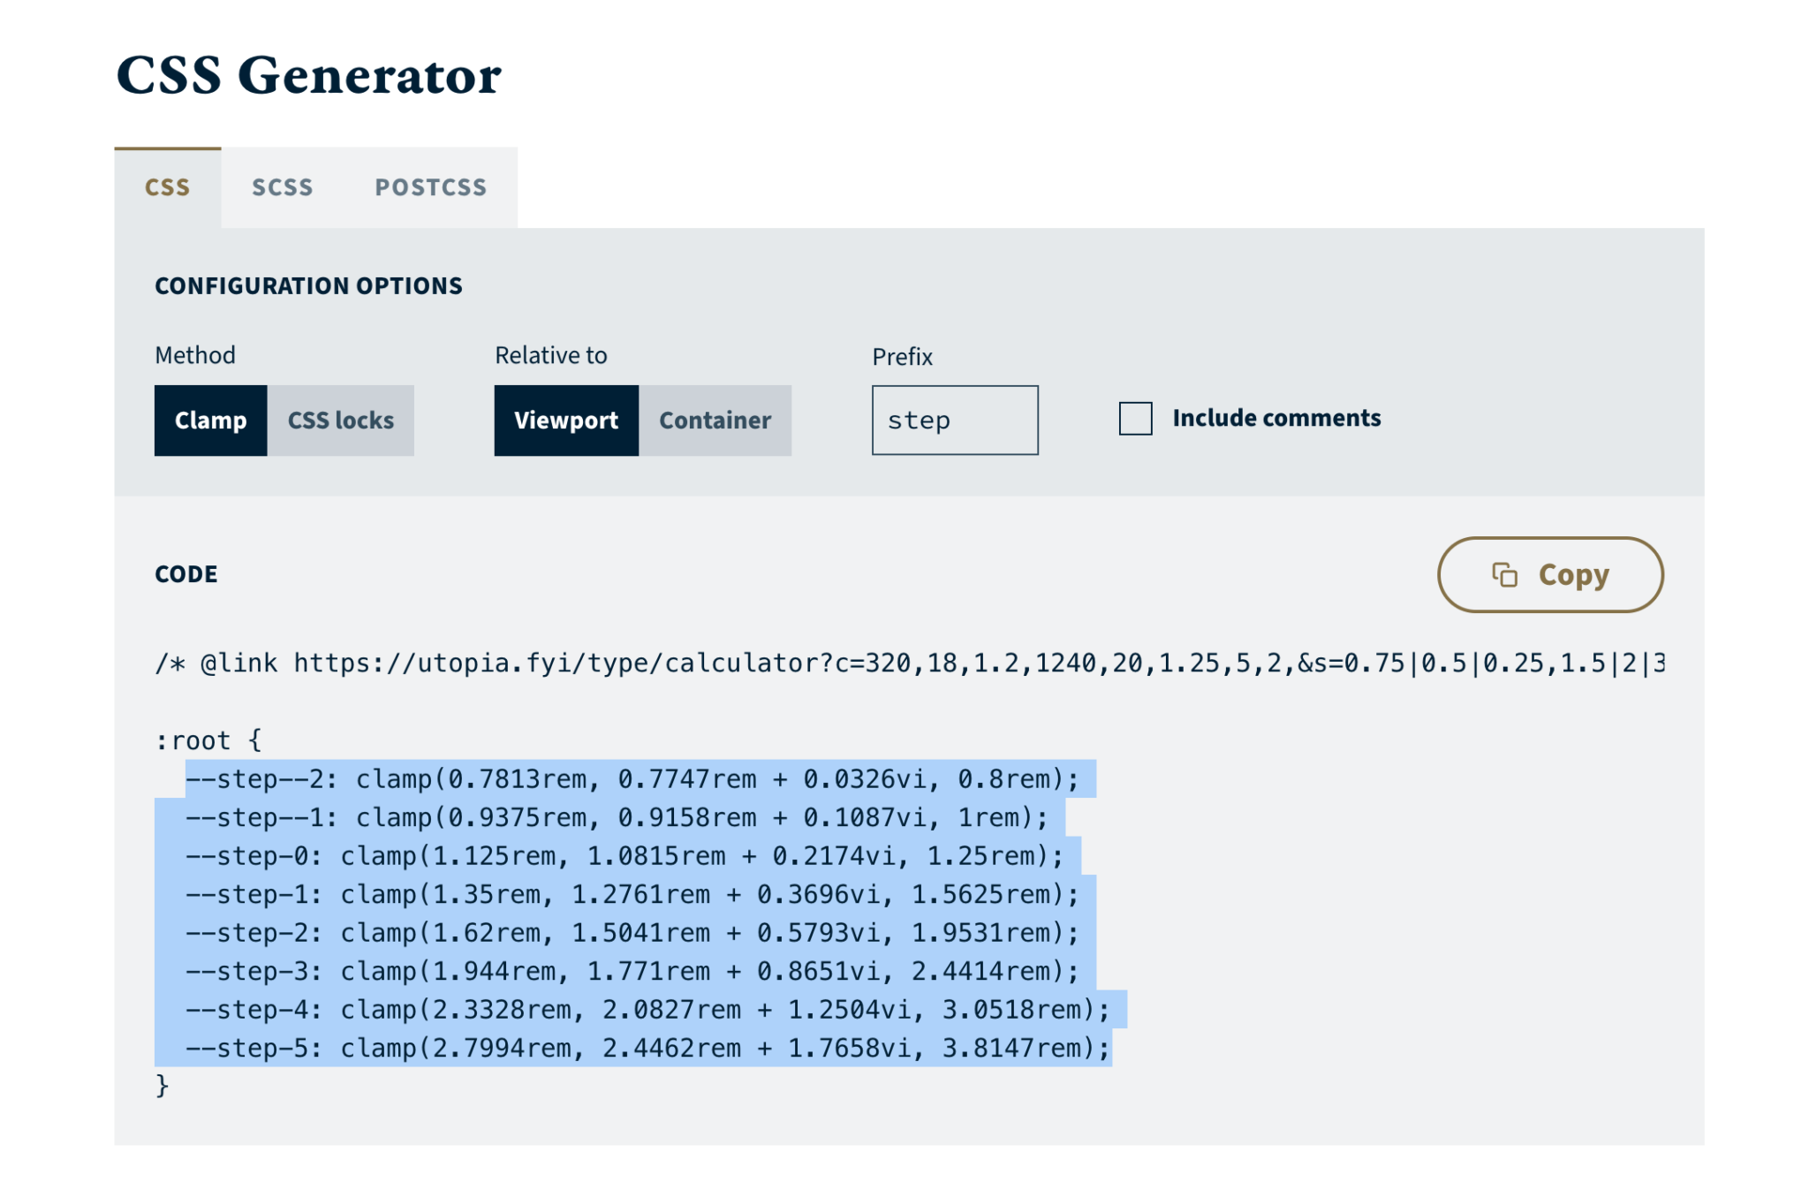Click the CSS Generator heading

[x=308, y=75]
